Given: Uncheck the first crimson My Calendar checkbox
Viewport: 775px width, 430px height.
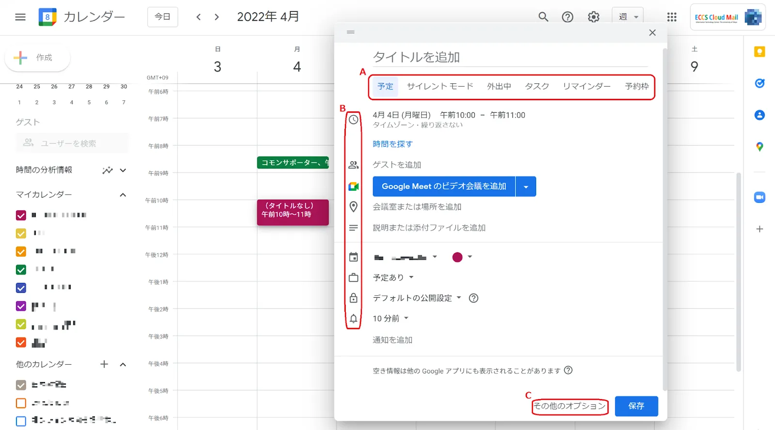Looking at the screenshot, I should pos(21,215).
